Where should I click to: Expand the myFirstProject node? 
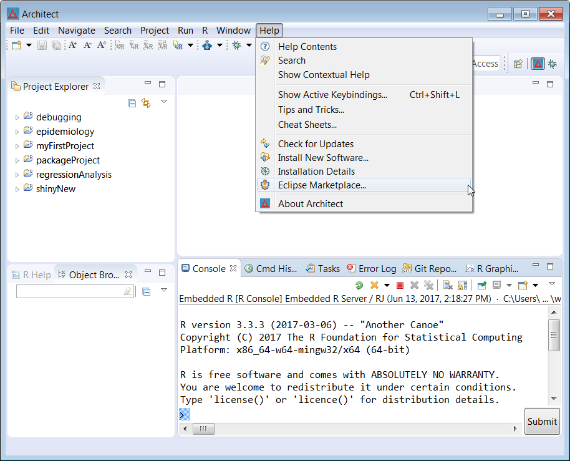click(17, 146)
